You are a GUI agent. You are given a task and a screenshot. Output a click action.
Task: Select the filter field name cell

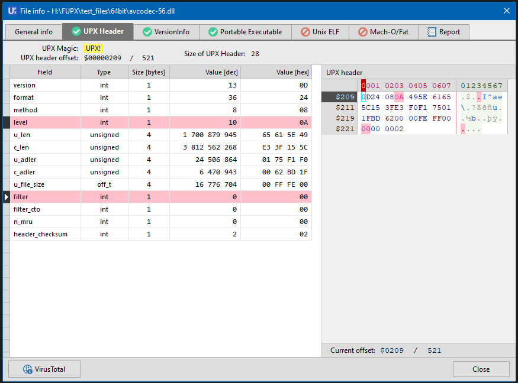pyautogui.click(x=45, y=197)
